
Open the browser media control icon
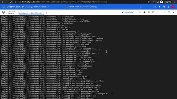(153, 2)
